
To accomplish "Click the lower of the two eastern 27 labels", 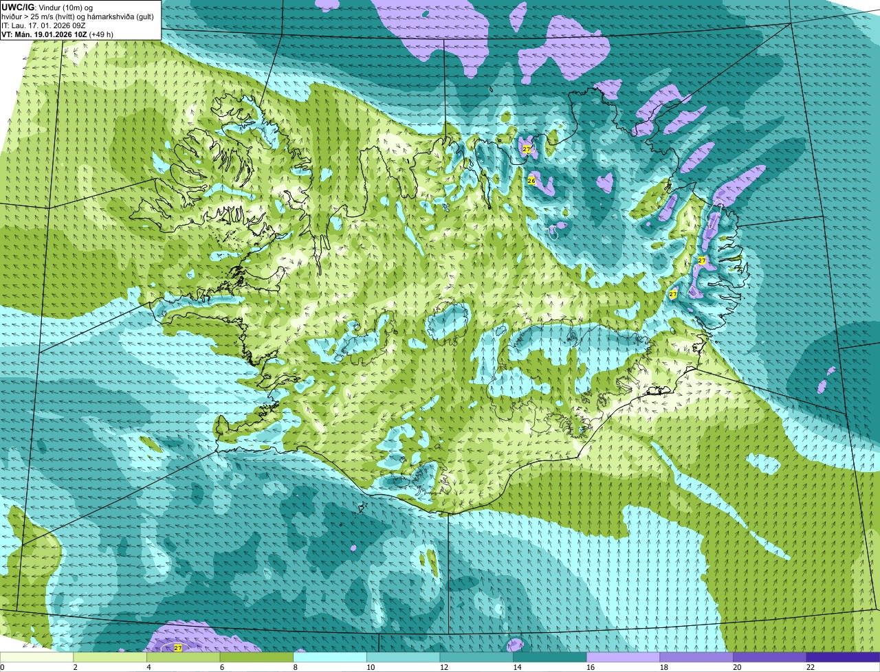I will point(673,294).
